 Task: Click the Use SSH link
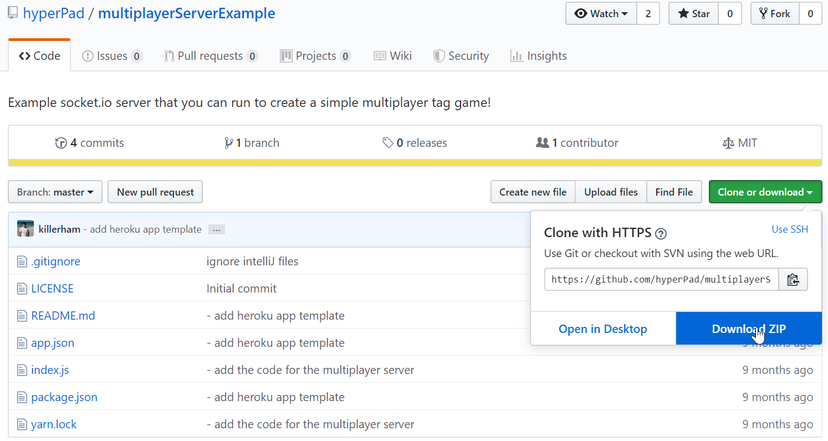point(790,229)
